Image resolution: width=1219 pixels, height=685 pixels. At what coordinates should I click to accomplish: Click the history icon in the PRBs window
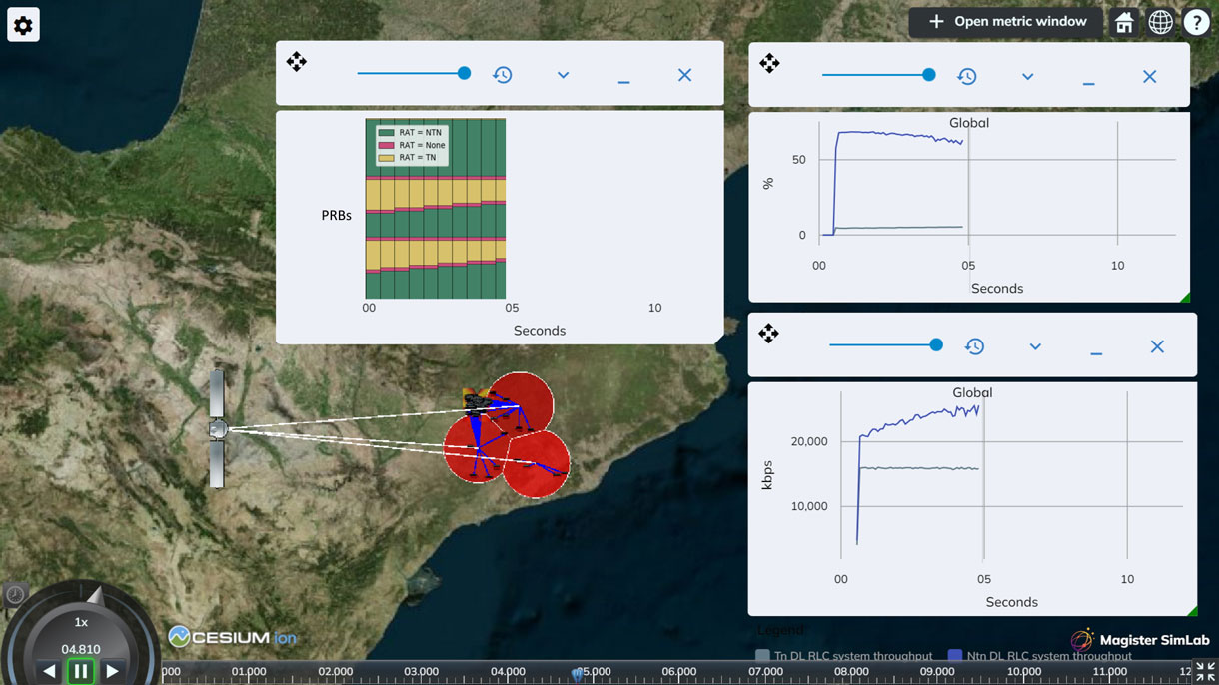coord(503,75)
